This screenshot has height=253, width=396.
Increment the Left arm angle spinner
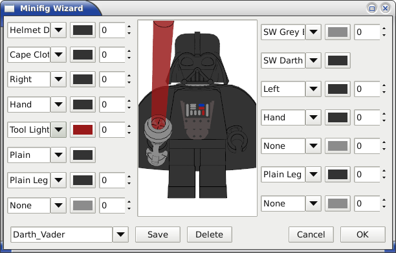pyautogui.click(x=384, y=85)
